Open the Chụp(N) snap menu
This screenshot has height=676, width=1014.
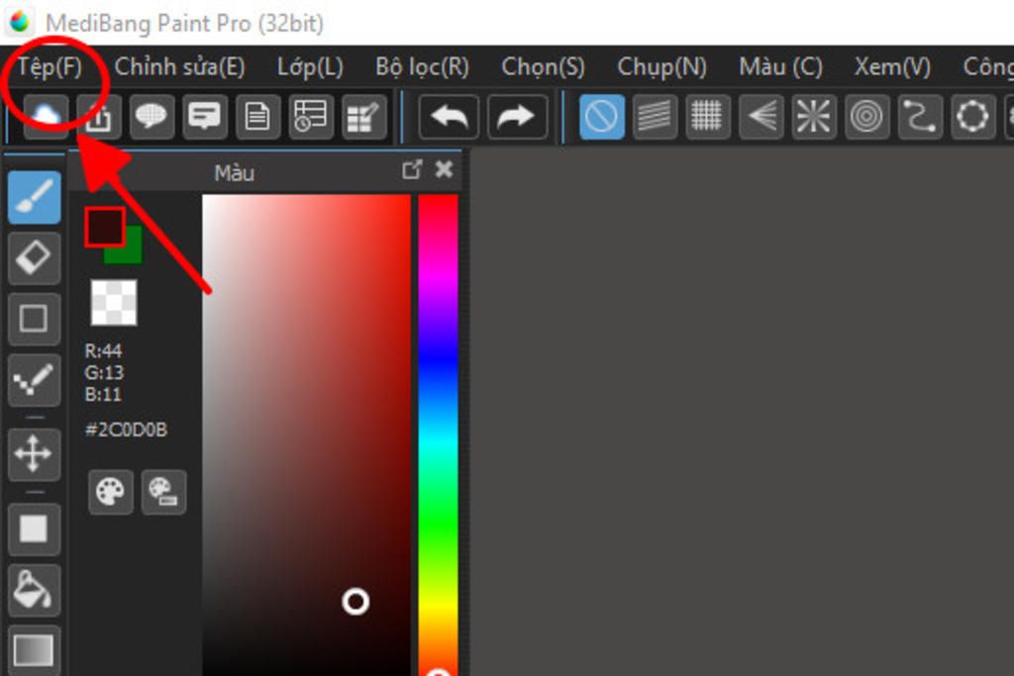[x=662, y=66]
